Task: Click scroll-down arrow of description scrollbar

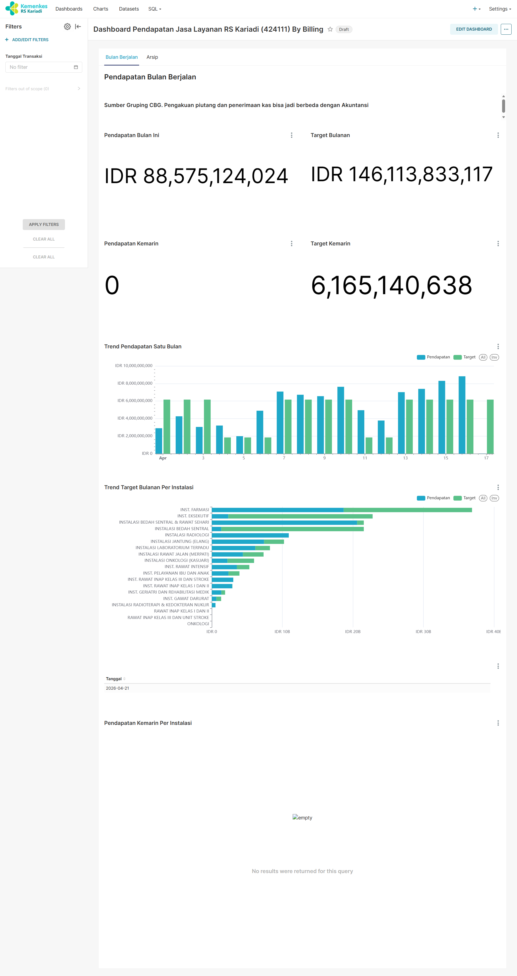Action: tap(503, 117)
